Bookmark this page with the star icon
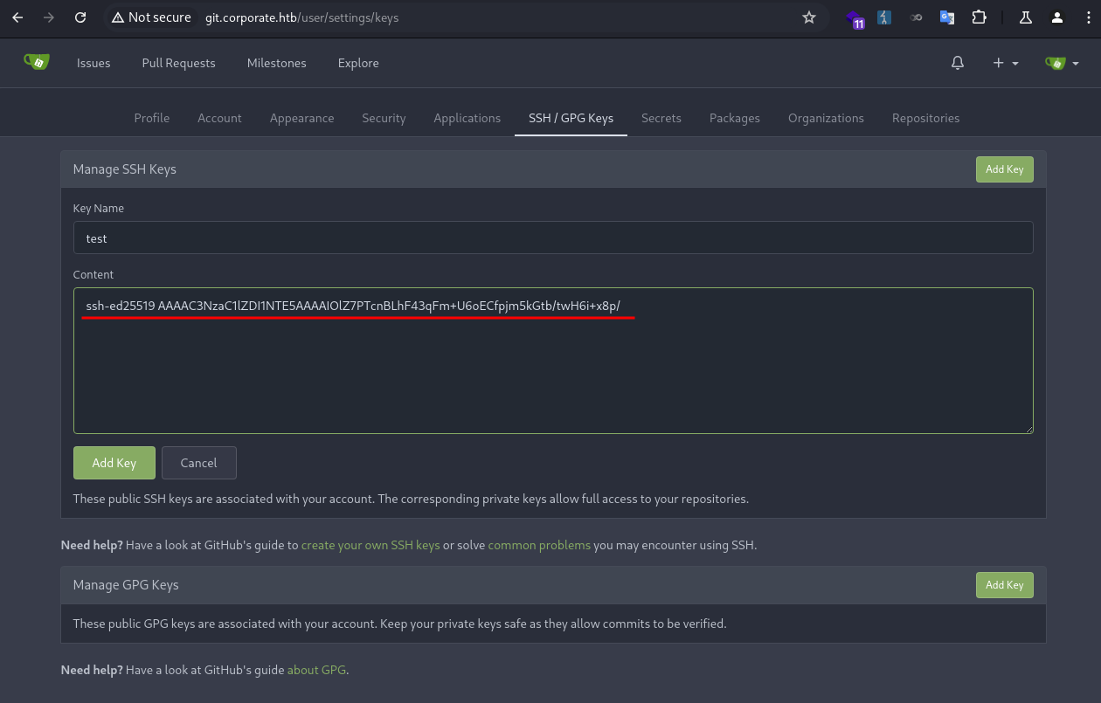 click(809, 17)
